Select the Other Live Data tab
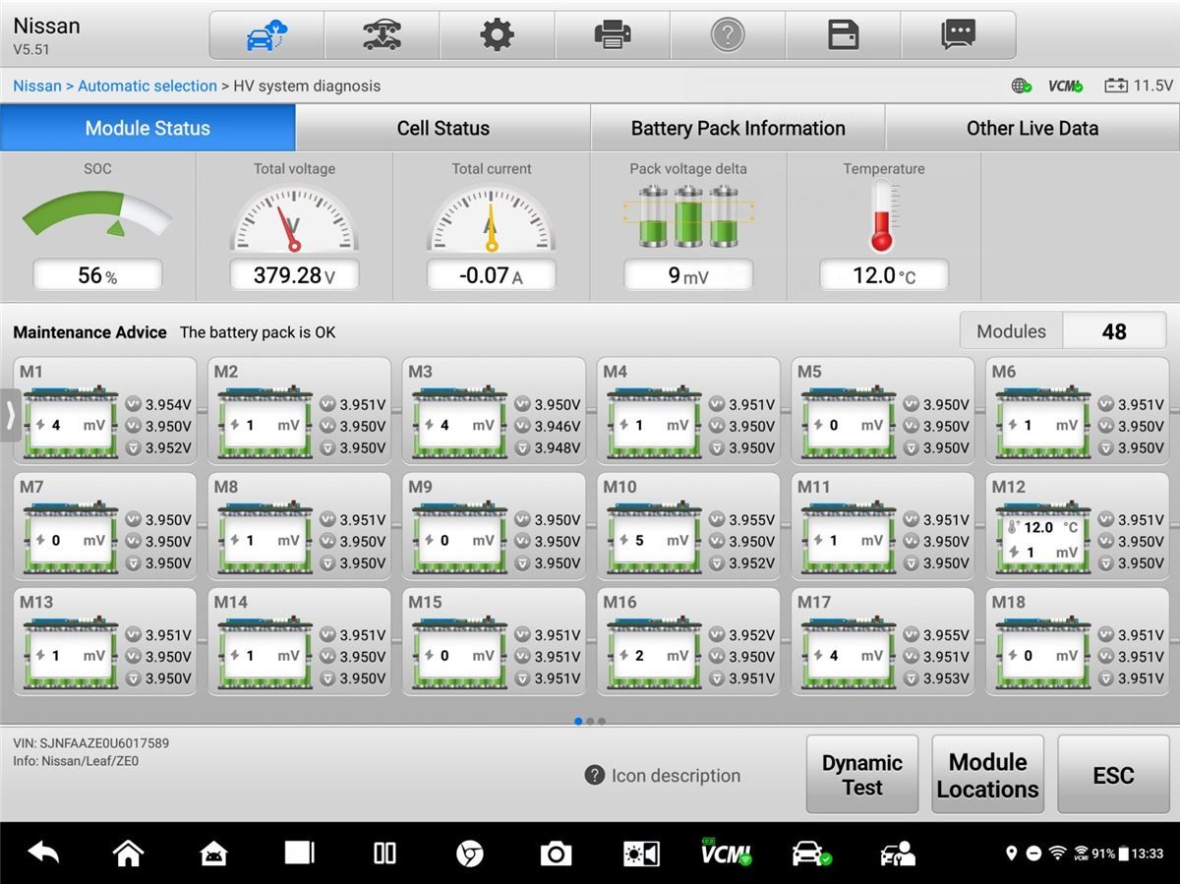Image resolution: width=1180 pixels, height=884 pixels. coord(1032,128)
